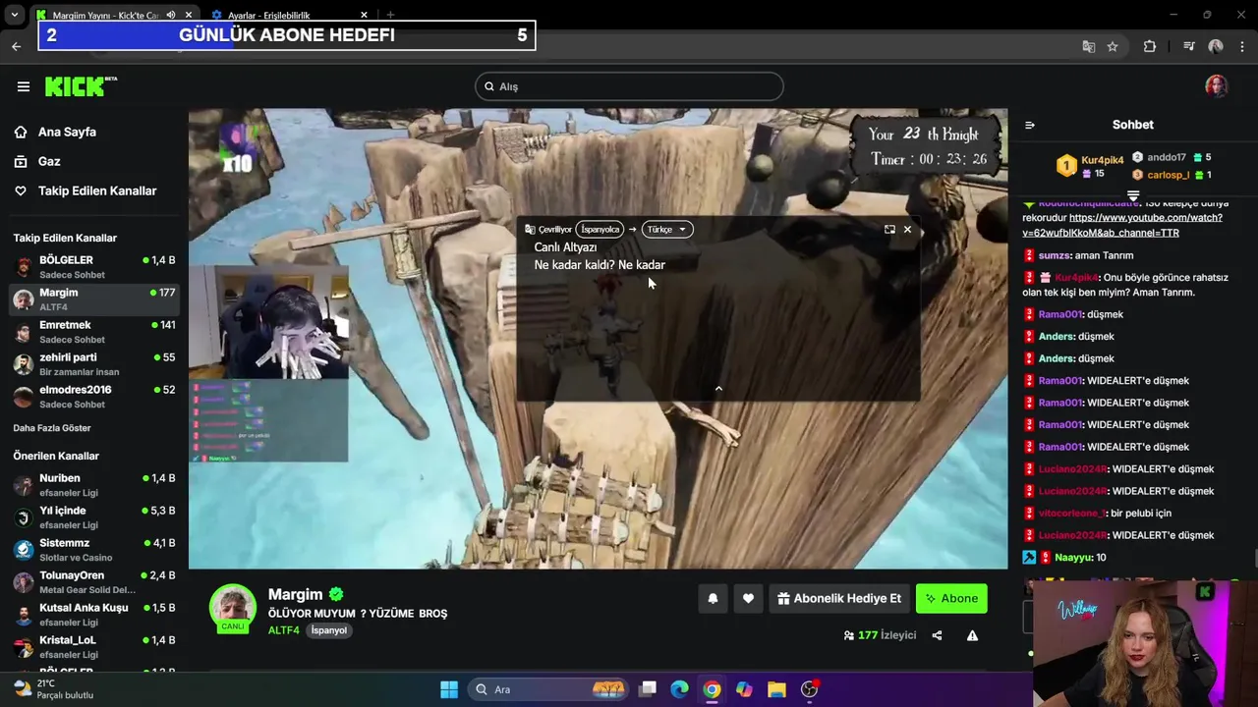
Task: Open the browser extensions puzzle icon
Action: (1150, 46)
